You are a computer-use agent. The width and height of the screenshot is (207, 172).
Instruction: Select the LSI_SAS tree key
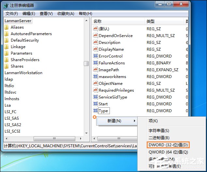(x=12, y=118)
